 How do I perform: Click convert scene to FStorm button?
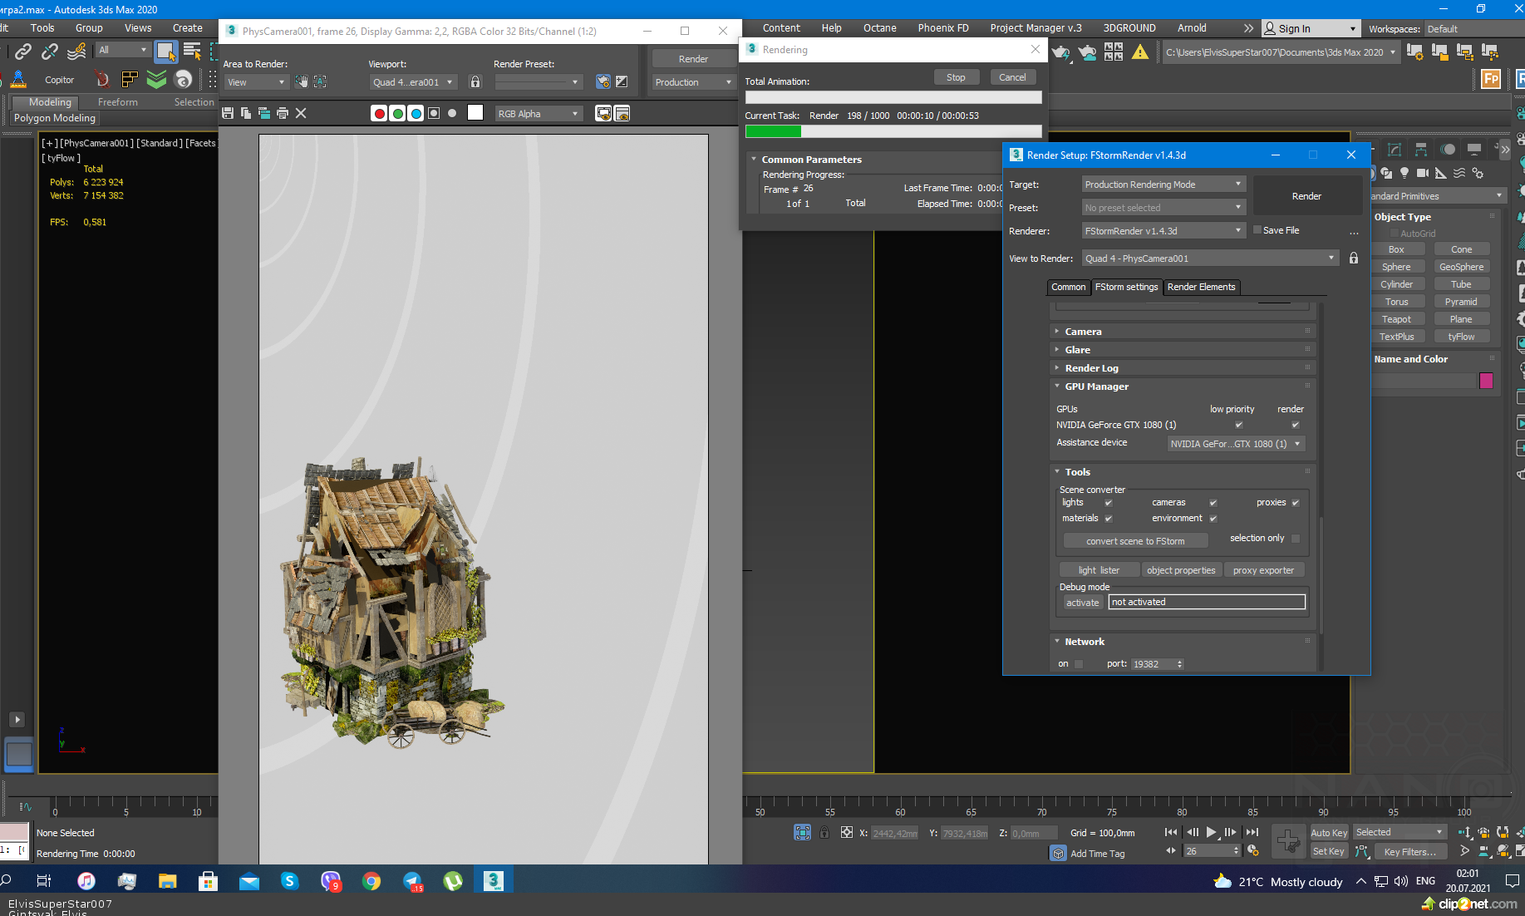(1135, 541)
